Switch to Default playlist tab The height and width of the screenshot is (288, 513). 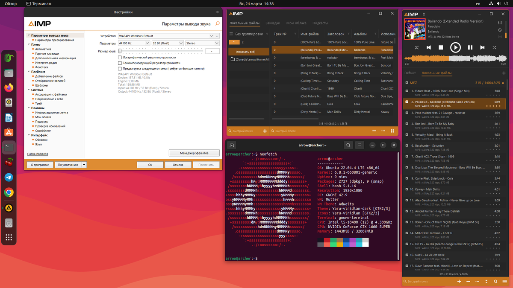point(410,73)
